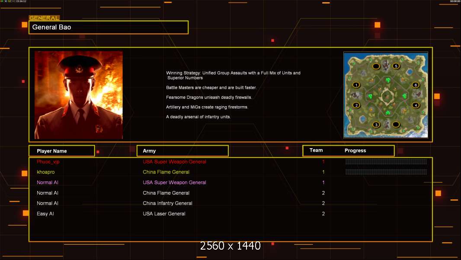Click the General Bao name field
The width and height of the screenshot is (461, 260).
[x=109, y=27]
